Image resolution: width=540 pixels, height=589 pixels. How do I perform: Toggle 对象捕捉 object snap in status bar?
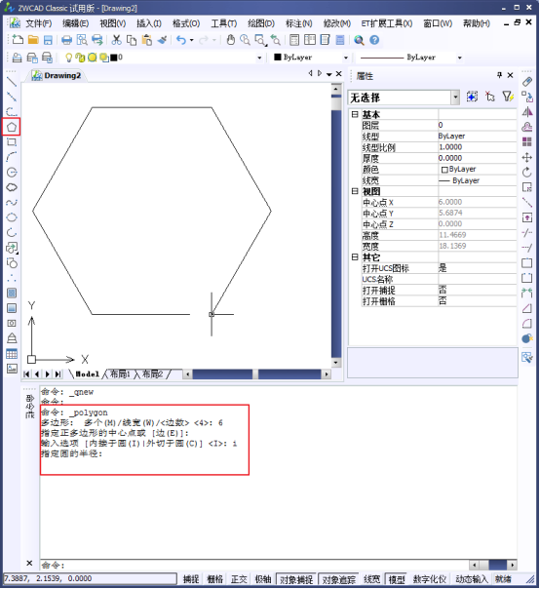click(296, 579)
